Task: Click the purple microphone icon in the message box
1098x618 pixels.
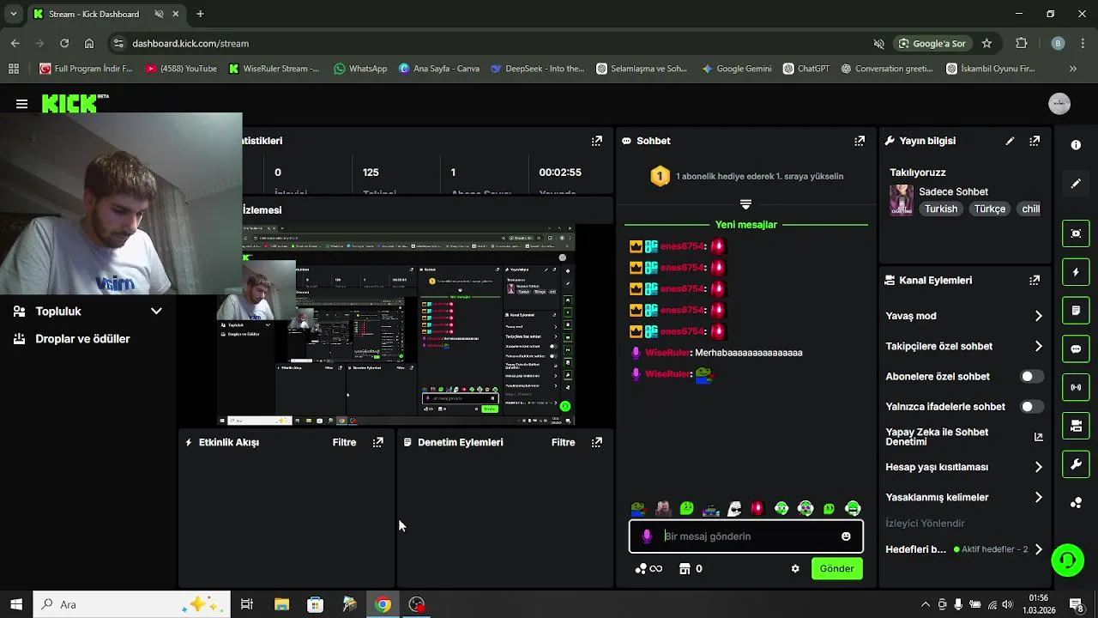Action: click(x=647, y=536)
